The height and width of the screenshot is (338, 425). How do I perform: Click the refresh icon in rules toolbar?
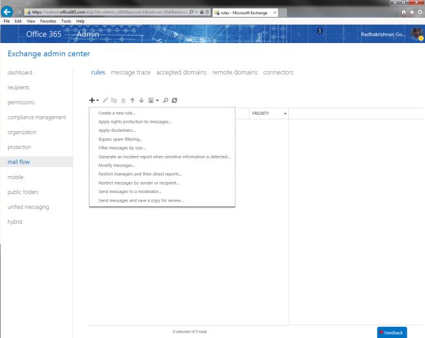coord(175,100)
